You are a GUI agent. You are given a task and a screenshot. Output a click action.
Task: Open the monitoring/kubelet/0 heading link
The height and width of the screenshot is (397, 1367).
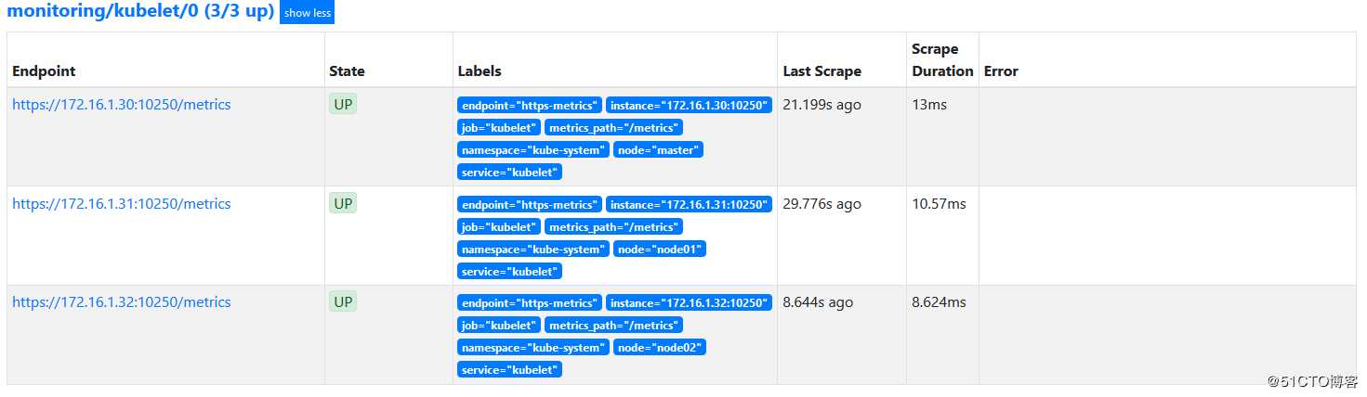click(x=140, y=12)
